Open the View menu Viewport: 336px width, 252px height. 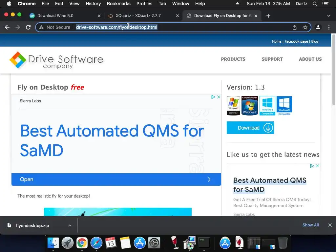click(x=74, y=4)
